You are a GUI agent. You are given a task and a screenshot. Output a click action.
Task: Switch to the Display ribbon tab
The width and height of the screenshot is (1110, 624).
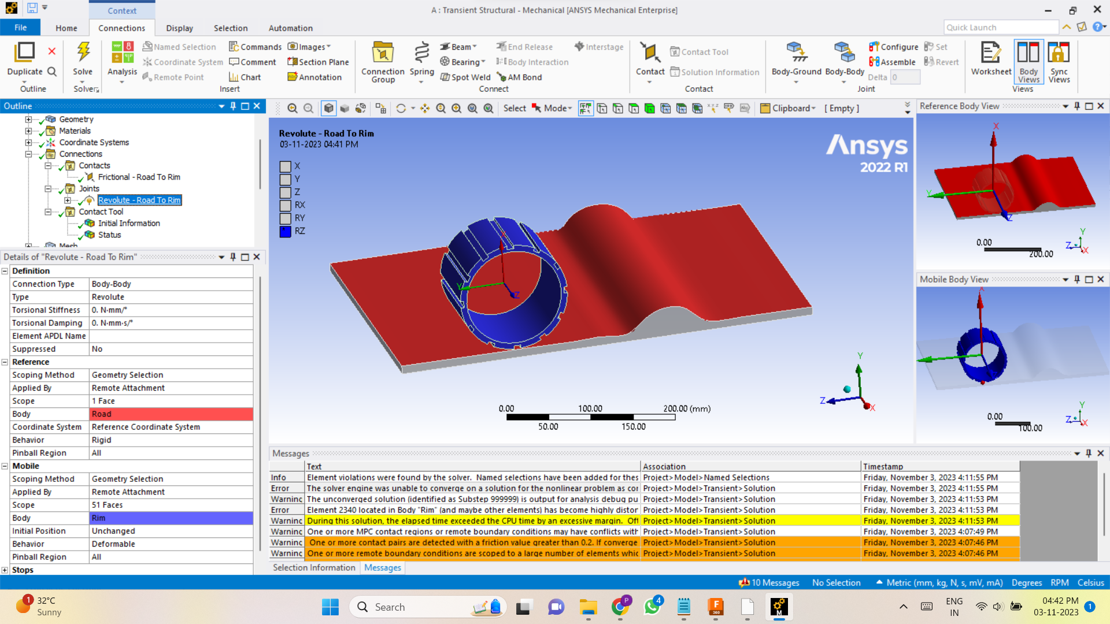click(180, 28)
